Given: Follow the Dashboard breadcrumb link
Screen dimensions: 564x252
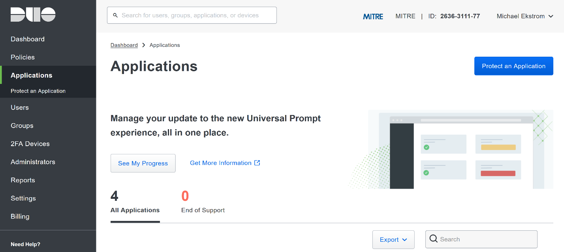Looking at the screenshot, I should [x=124, y=45].
